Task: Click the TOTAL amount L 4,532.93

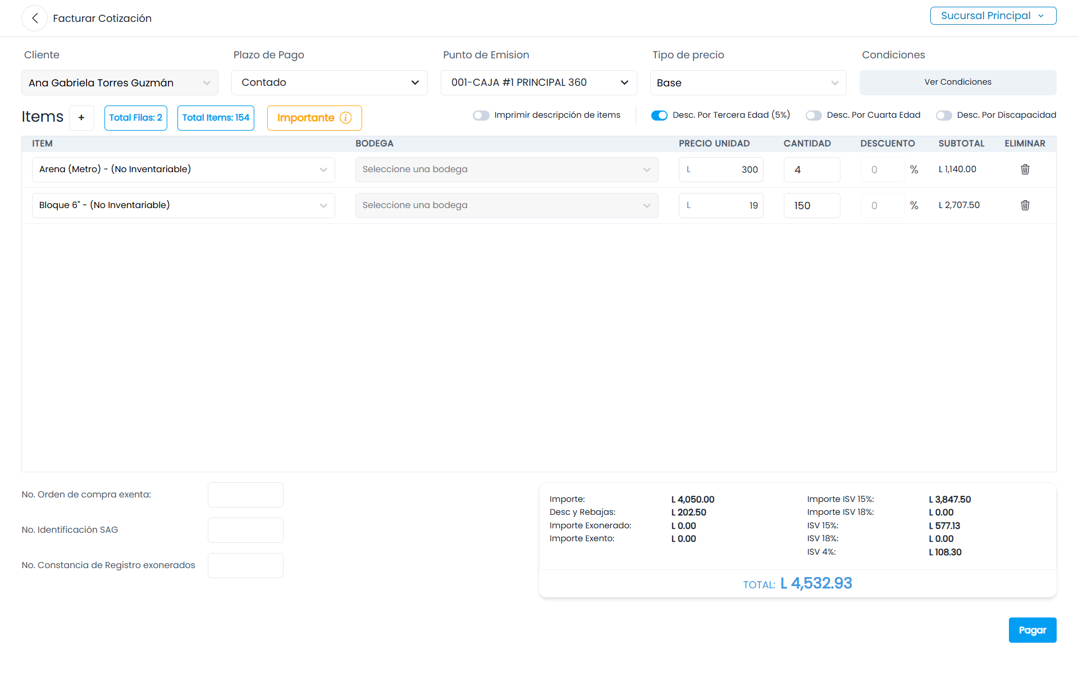Action: click(816, 583)
